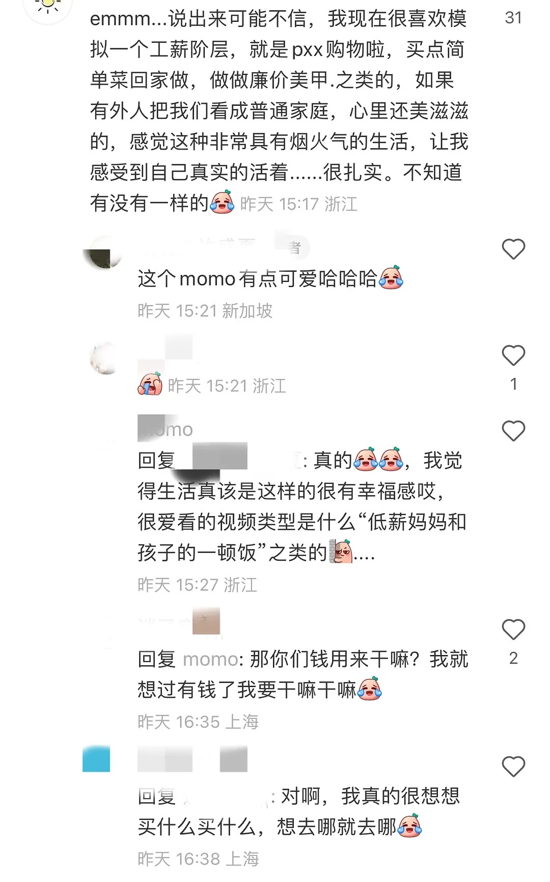550x882 pixels.
Task: Tap the wall-peeking emoji in 15:27 reply
Action: (x=341, y=552)
